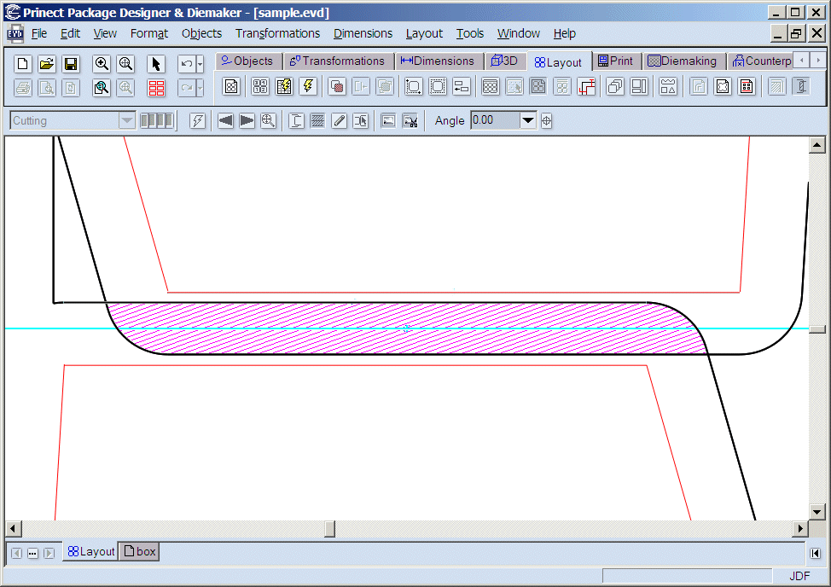Viewport: 831px width, 587px height.
Task: Click the Angle value field
Action: coord(495,120)
